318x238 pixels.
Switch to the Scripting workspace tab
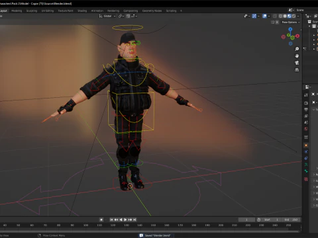click(172, 11)
